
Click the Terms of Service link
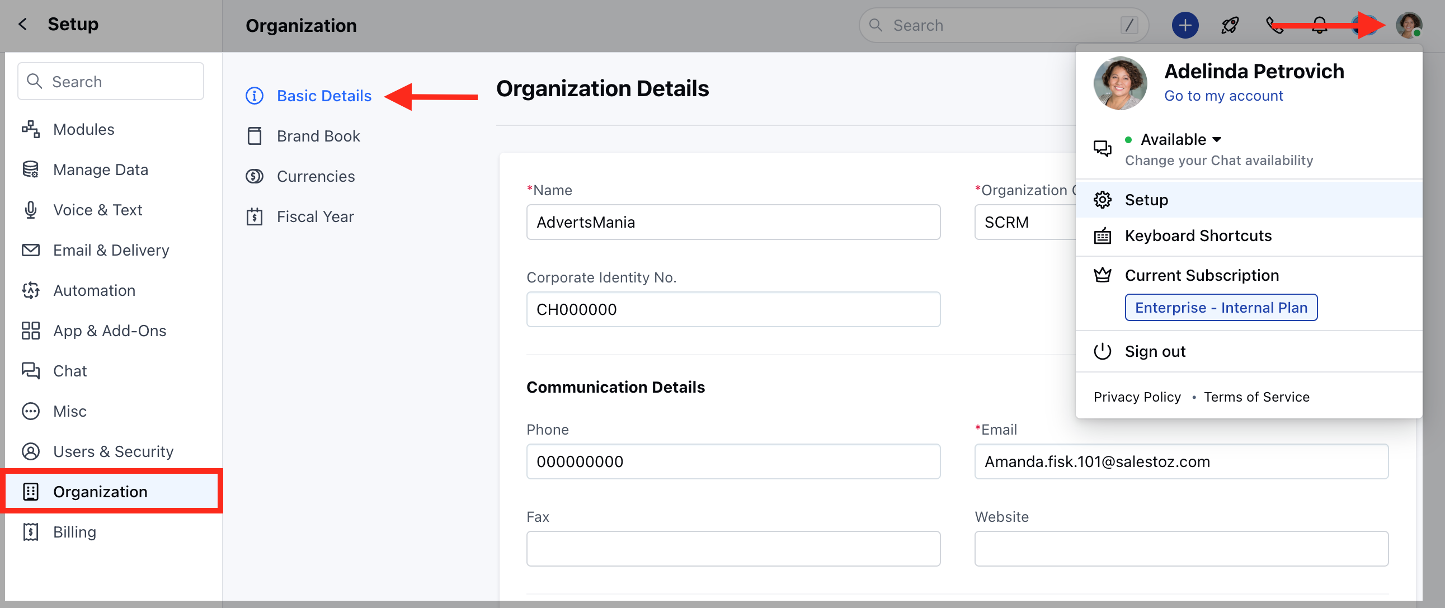pyautogui.click(x=1256, y=397)
